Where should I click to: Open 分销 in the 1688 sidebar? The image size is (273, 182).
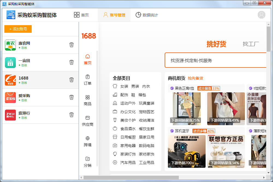88,162
